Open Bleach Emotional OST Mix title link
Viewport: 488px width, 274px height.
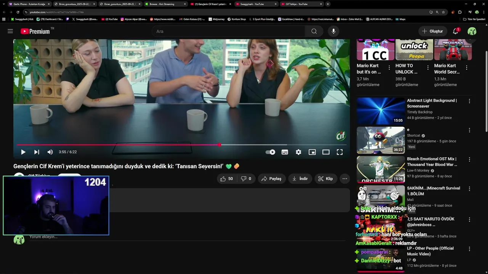click(x=432, y=162)
